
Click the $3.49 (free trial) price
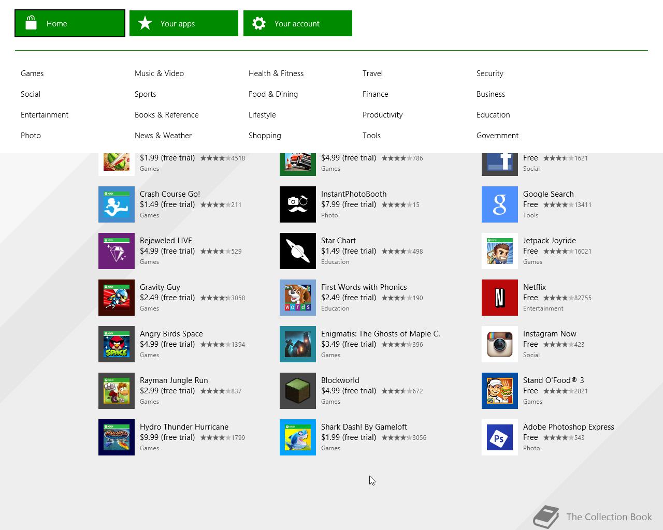tap(349, 344)
